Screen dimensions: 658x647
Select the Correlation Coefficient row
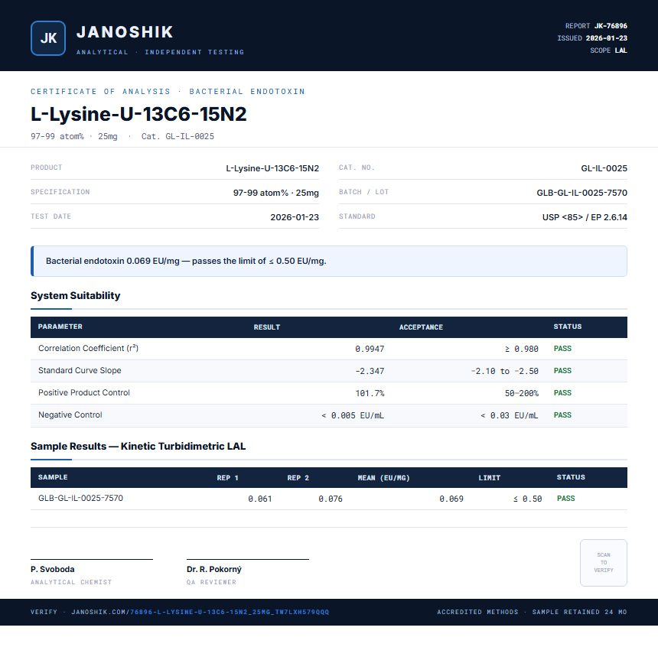(329, 349)
